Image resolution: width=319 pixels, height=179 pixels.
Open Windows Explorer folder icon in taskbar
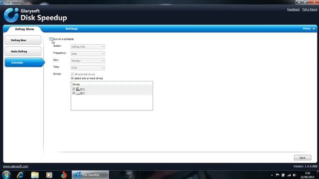point(35,175)
